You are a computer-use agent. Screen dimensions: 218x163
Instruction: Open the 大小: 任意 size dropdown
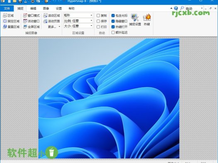point(78,26)
